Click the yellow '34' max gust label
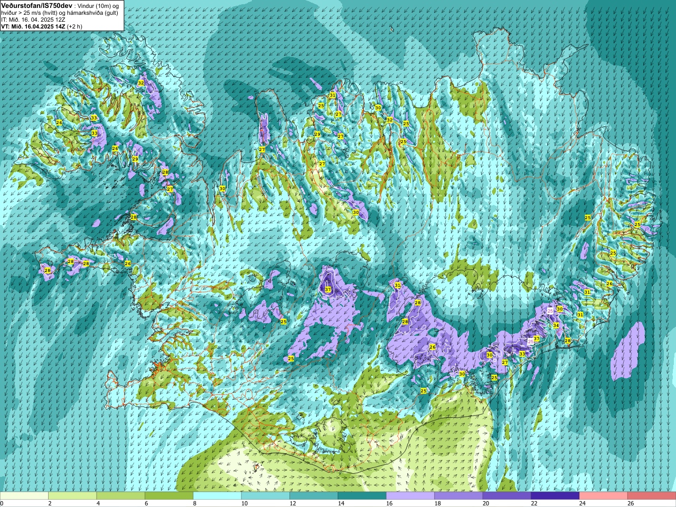676x507 pixels. coord(556,325)
